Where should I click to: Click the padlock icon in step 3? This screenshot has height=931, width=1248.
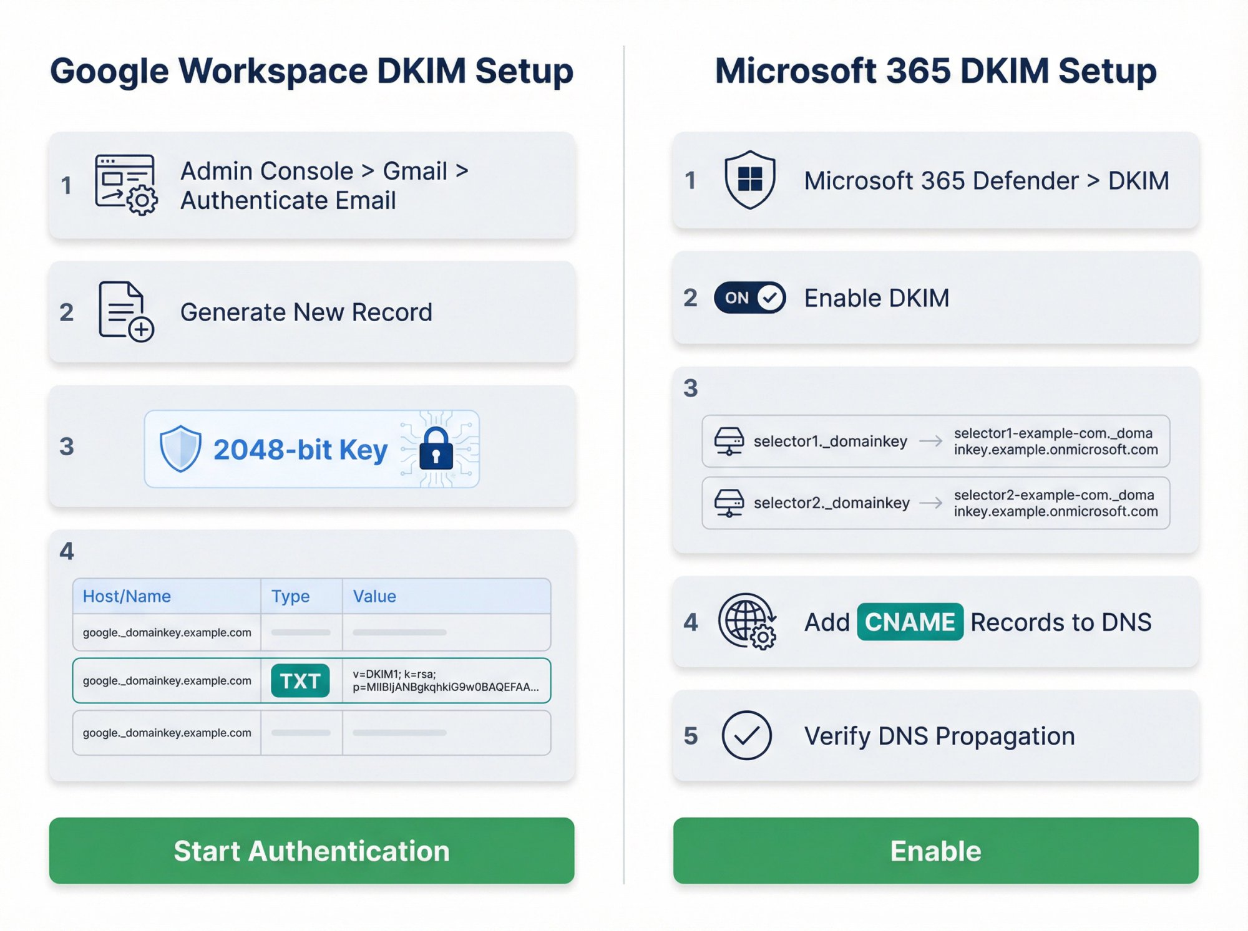[436, 450]
